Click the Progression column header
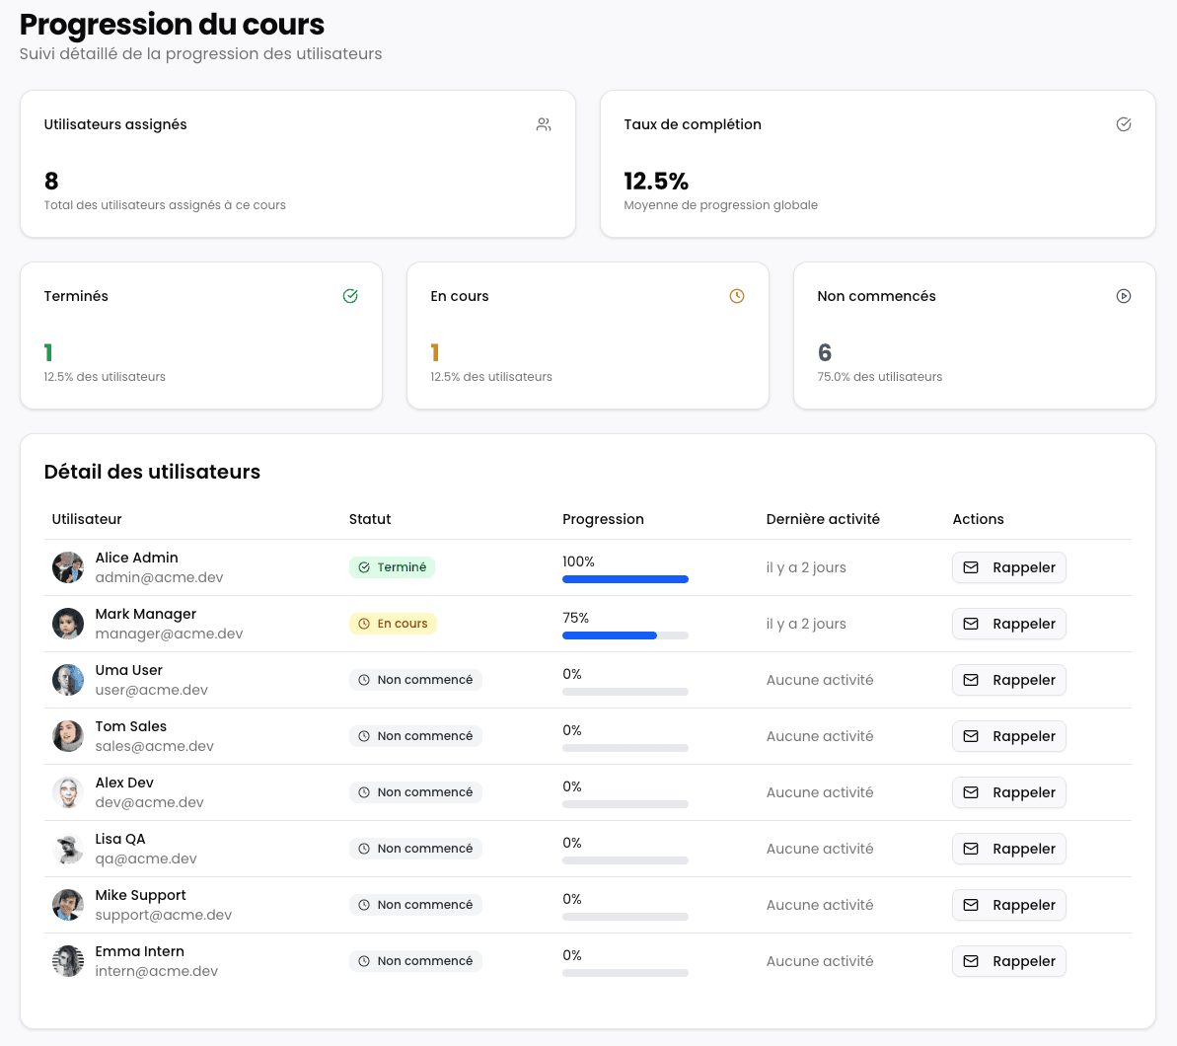 [x=603, y=519]
